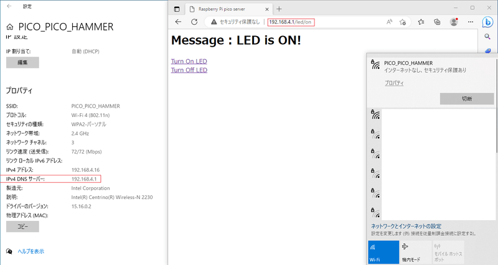This screenshot has height=265, width=498.
Task: Reload the page with the refresh icon
Action: coord(194,22)
